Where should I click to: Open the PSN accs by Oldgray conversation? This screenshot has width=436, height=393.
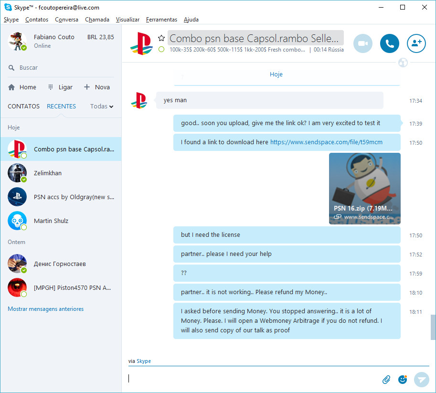point(61,197)
